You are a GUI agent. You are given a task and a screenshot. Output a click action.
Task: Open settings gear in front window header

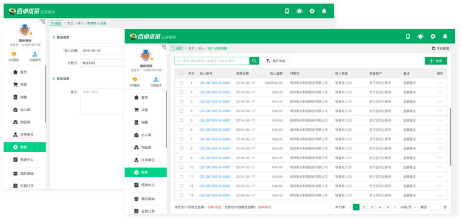coord(433,36)
